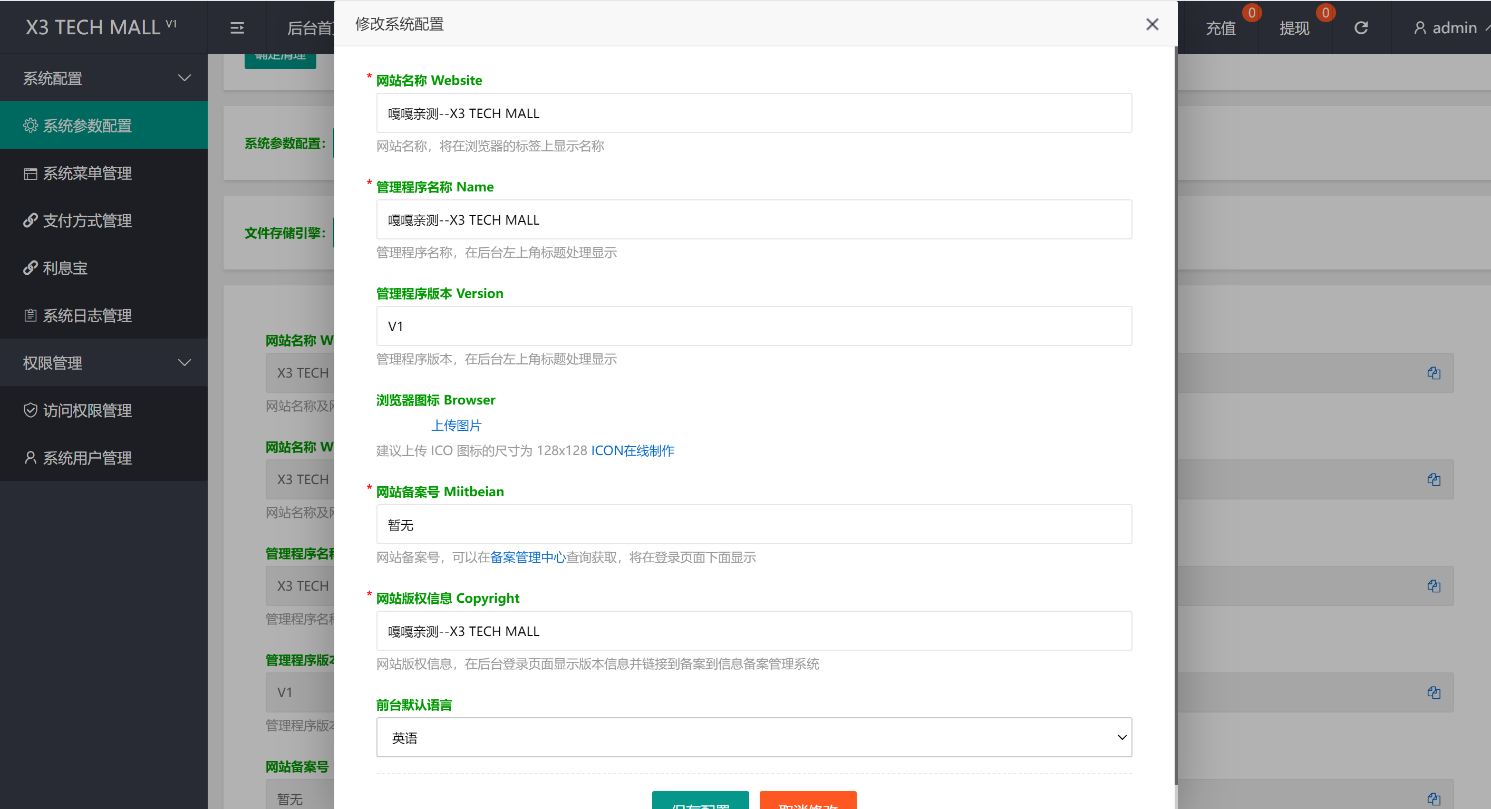Copy the first 网站名称 field value icon
1491x809 pixels.
point(1433,373)
